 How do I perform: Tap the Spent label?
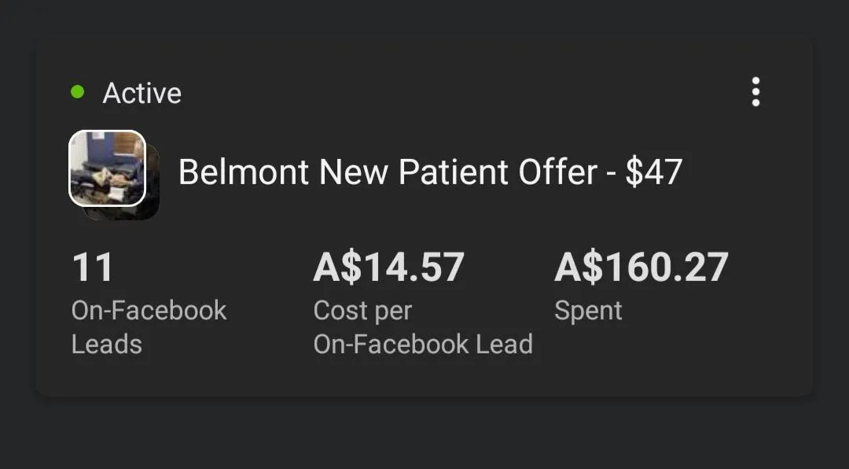pos(588,310)
